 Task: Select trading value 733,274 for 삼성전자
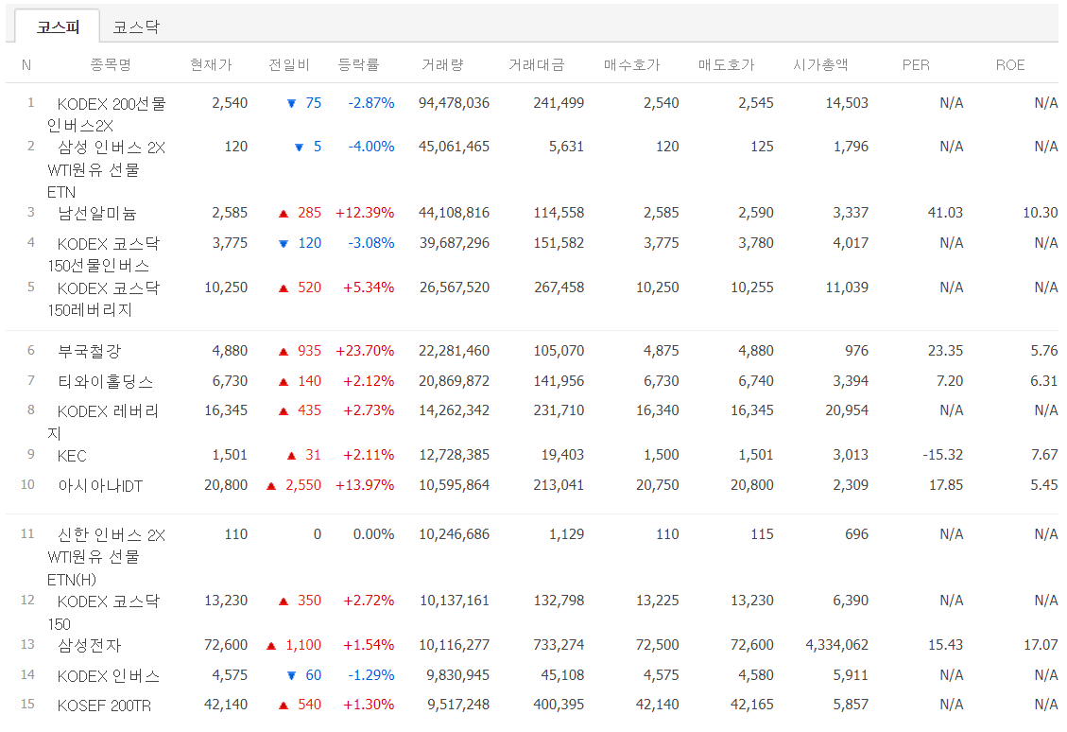click(x=559, y=645)
